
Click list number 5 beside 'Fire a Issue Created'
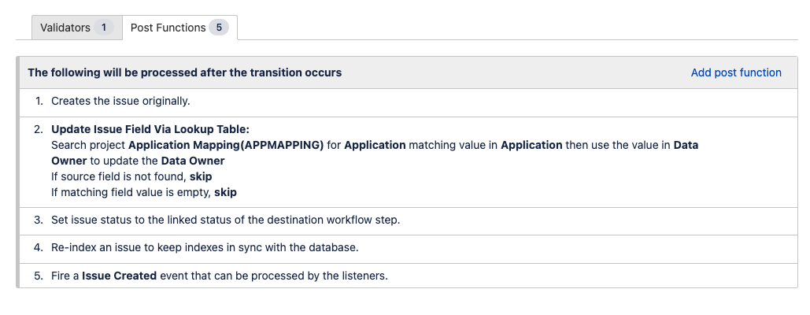tap(39, 276)
